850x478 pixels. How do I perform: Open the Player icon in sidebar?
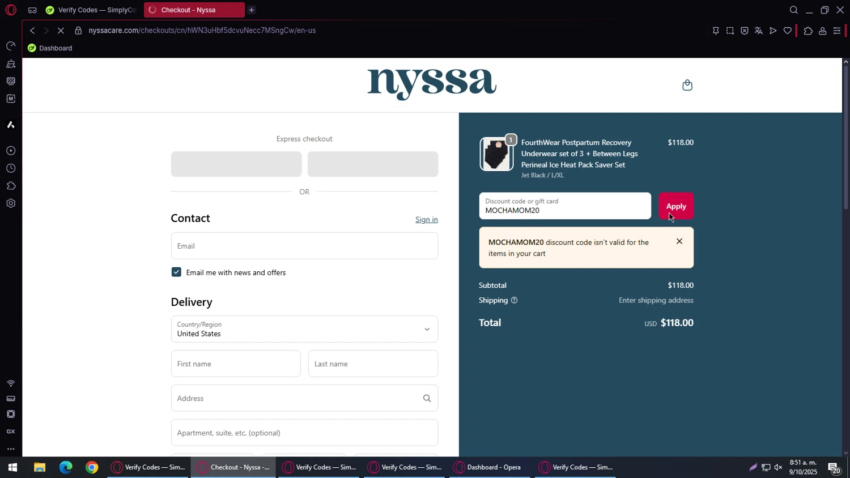coord(11,151)
